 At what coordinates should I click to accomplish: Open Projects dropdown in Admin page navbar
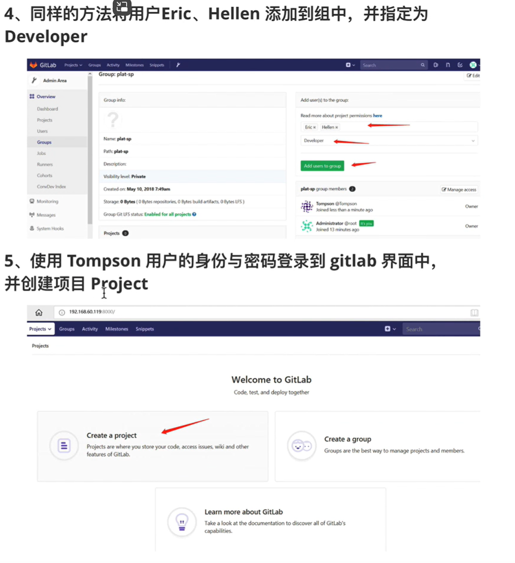pos(73,65)
